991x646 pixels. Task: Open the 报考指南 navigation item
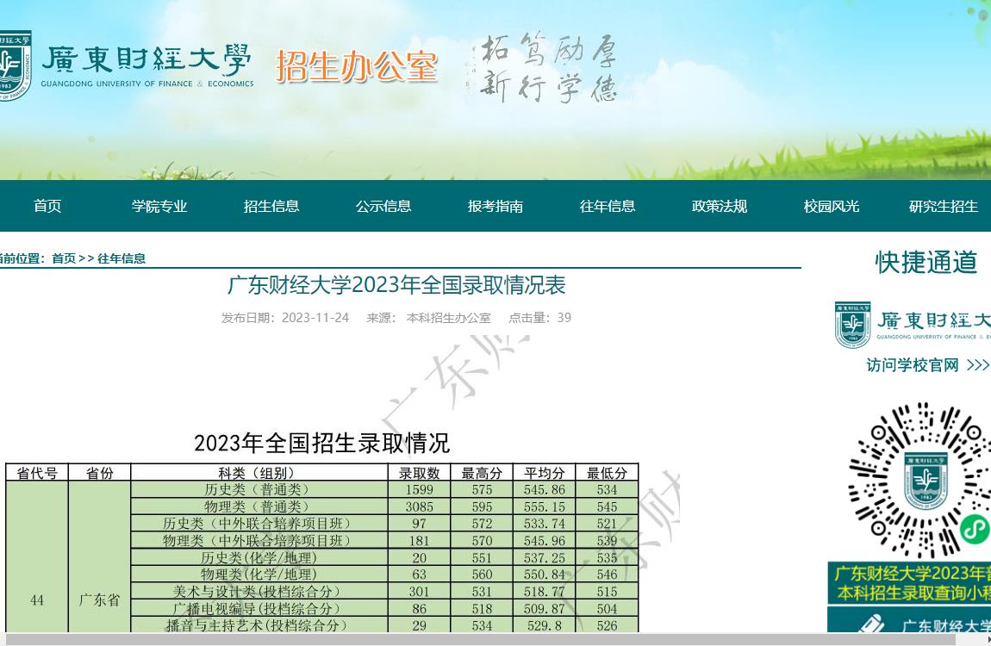[x=495, y=206]
